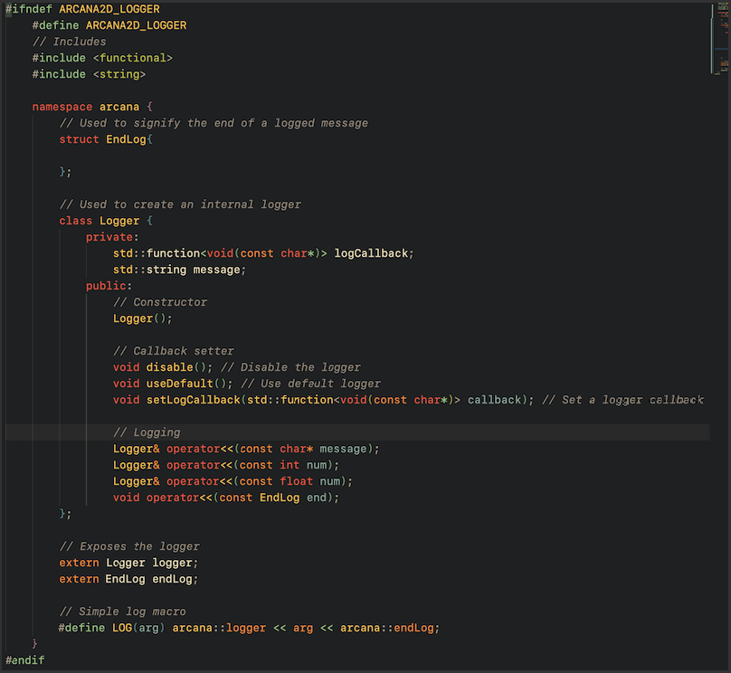This screenshot has width=731, height=673.
Task: Click the extern Logger logger declaration
Action: [126, 563]
